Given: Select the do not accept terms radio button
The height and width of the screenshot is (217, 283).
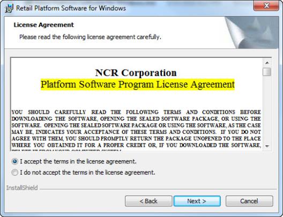Looking at the screenshot, I should pos(14,173).
